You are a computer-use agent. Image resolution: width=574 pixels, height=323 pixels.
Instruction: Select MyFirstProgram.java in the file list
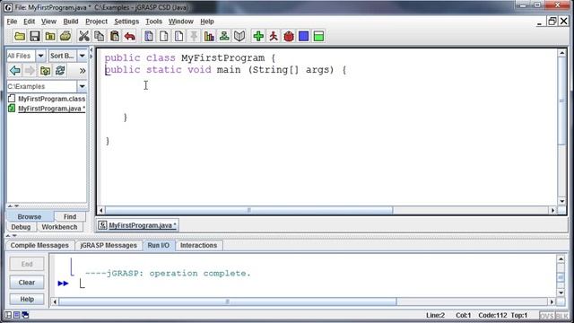(47, 109)
